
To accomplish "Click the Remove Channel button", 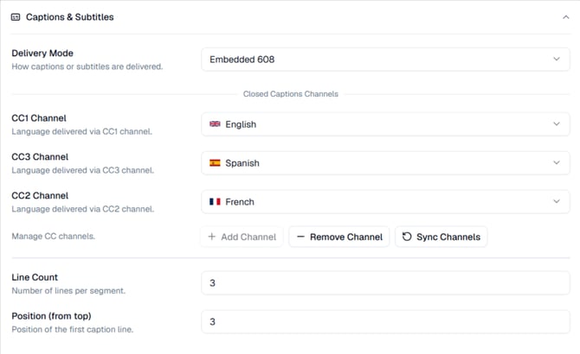I will pyautogui.click(x=339, y=237).
